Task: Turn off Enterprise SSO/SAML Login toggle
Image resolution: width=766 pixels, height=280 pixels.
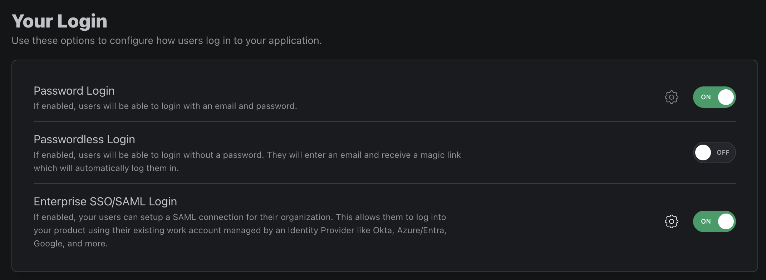Action: (714, 221)
